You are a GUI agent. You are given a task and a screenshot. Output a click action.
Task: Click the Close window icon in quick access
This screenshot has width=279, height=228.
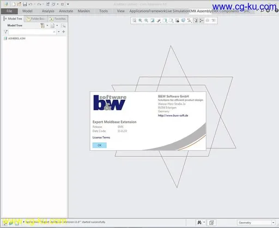coord(62,4)
